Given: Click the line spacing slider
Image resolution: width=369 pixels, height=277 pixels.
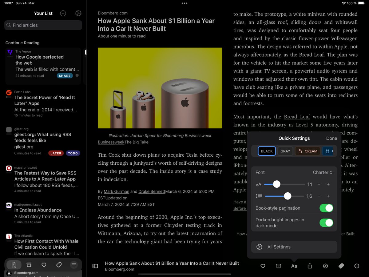Looking at the screenshot, I should pyautogui.click(x=284, y=196).
